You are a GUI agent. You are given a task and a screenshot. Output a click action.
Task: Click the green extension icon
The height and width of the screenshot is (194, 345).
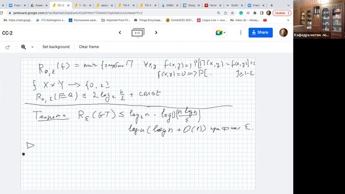click(241, 13)
